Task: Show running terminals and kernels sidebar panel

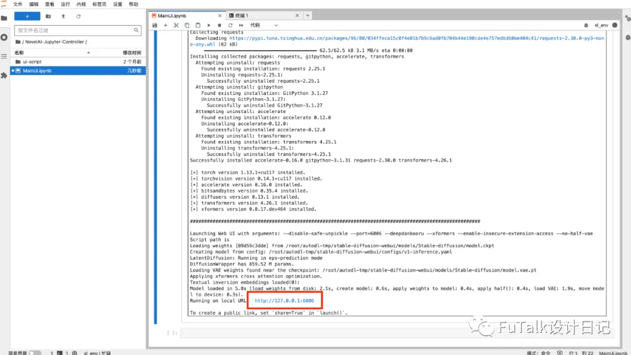Action: 4,37
